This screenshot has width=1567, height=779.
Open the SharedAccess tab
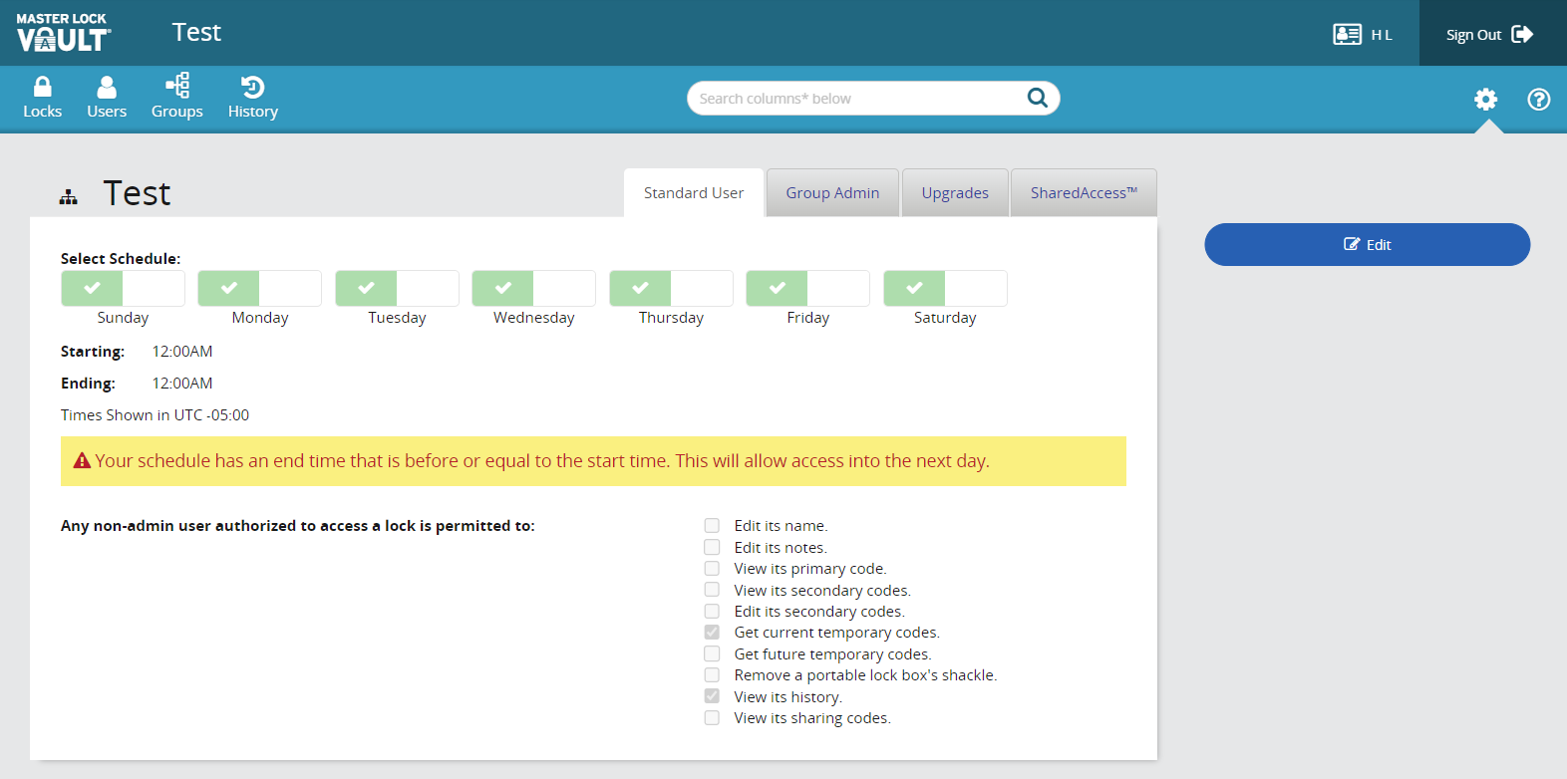click(x=1084, y=193)
